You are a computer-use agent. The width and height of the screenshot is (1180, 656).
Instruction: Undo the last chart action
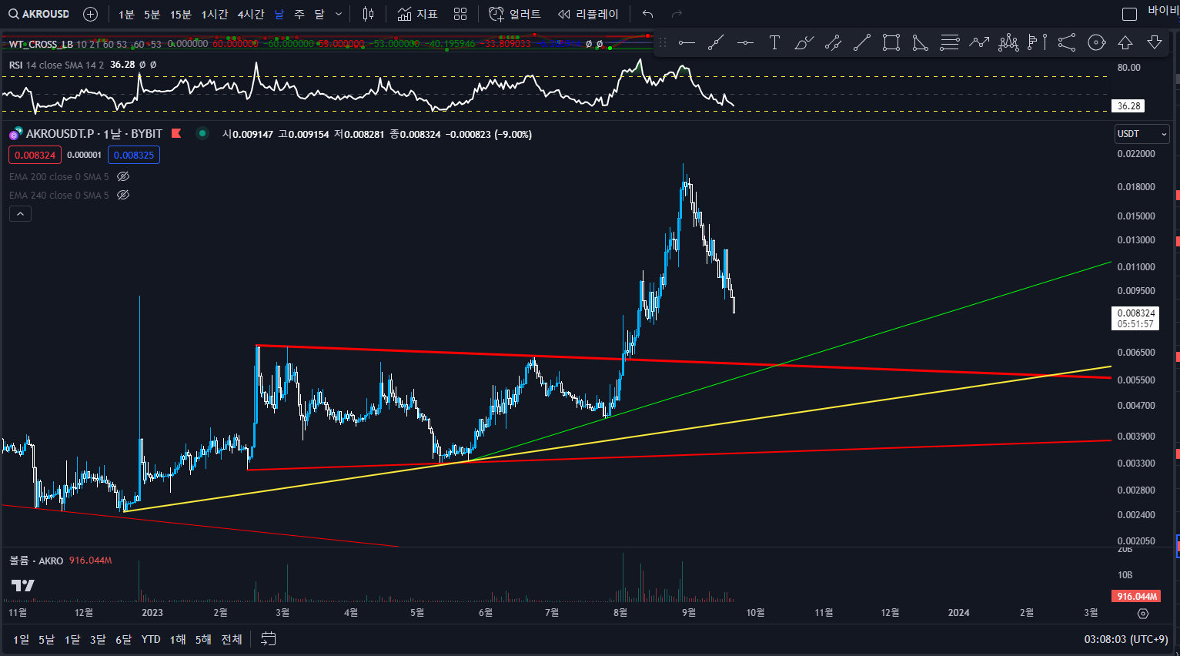647,14
